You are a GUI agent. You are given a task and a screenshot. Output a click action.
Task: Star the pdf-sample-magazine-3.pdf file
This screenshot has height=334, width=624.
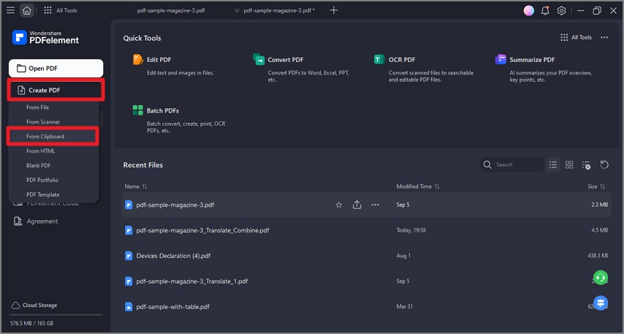coord(339,205)
